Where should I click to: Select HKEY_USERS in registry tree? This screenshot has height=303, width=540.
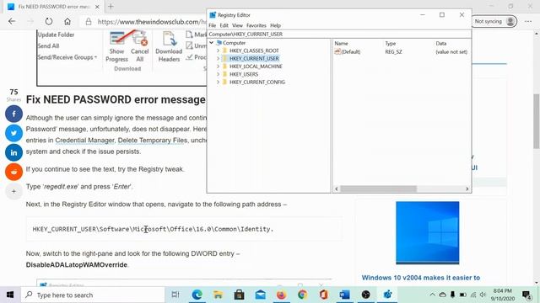(x=244, y=74)
